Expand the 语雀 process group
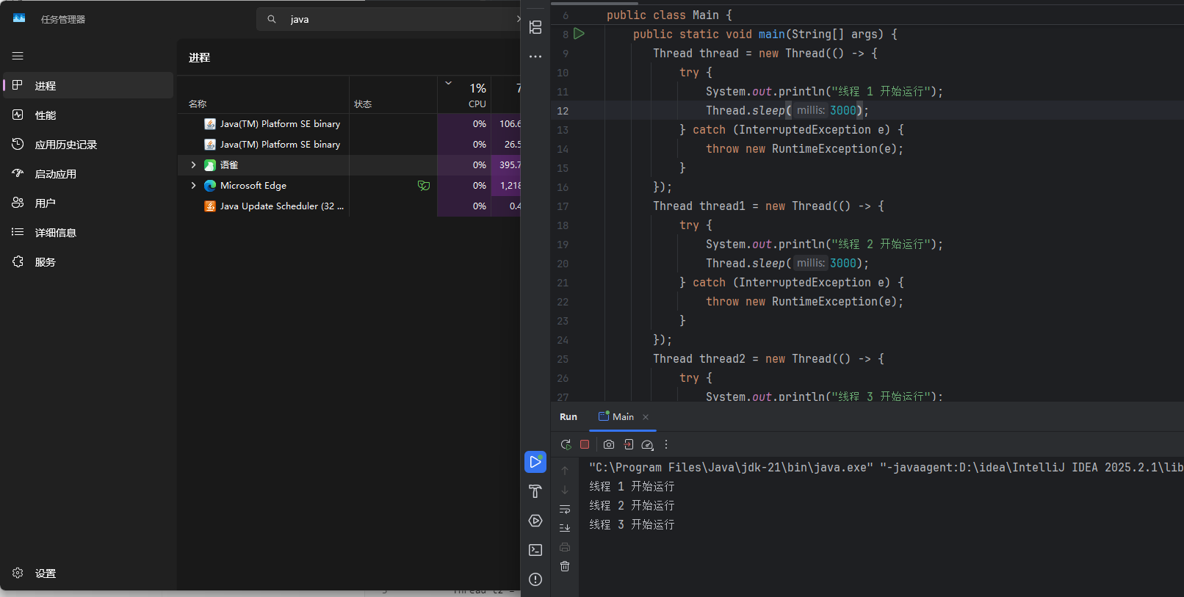 pyautogui.click(x=193, y=164)
